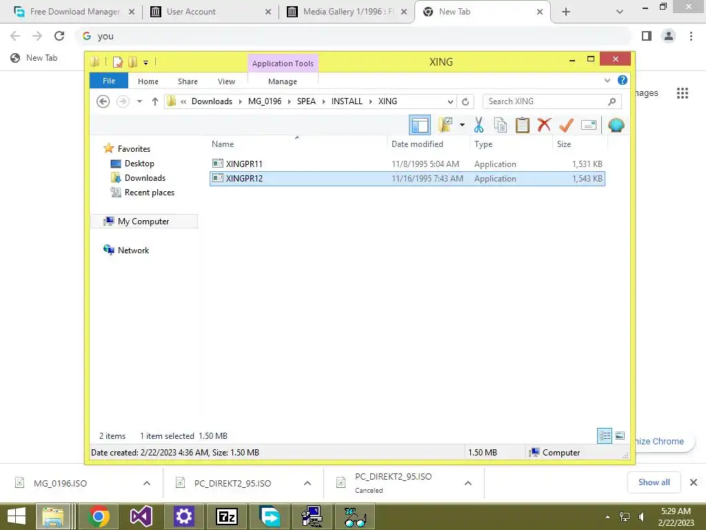706x530 pixels.
Task: Open Chrome's three-dot menu
Action: [x=691, y=36]
